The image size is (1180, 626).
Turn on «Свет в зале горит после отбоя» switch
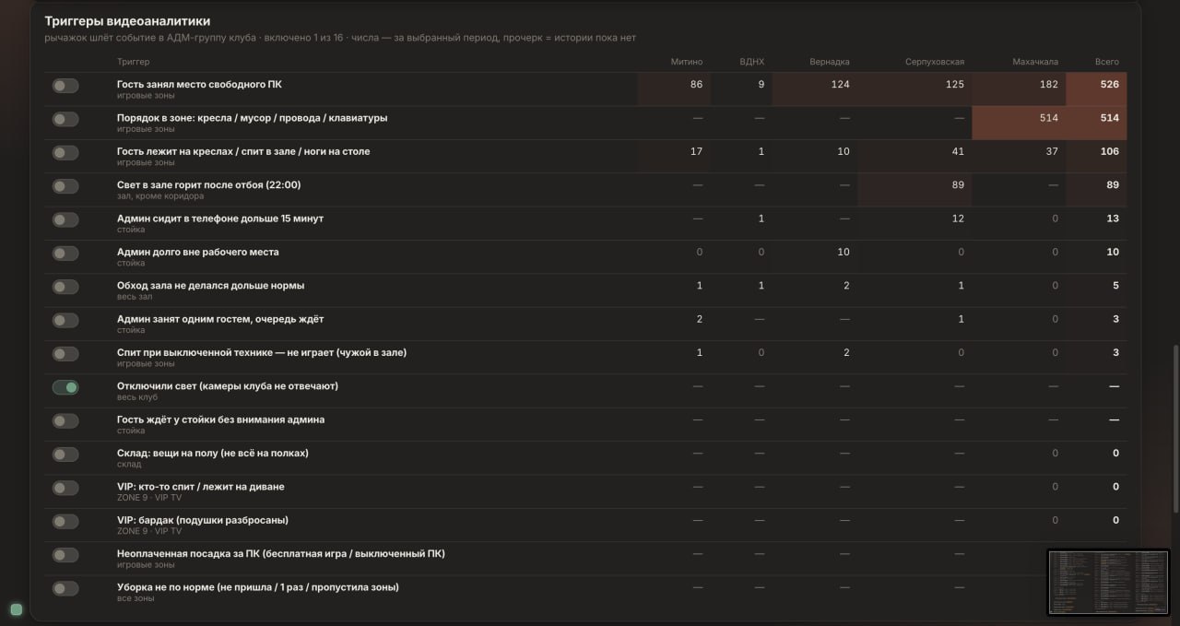coord(65,186)
